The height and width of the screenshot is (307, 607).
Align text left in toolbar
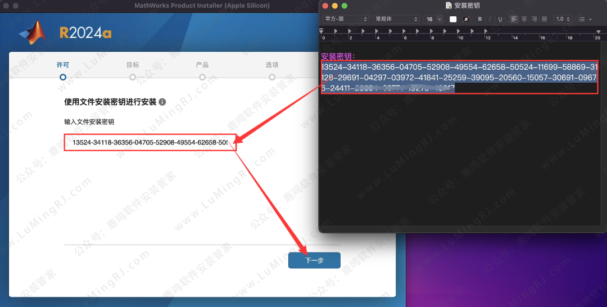514,19
